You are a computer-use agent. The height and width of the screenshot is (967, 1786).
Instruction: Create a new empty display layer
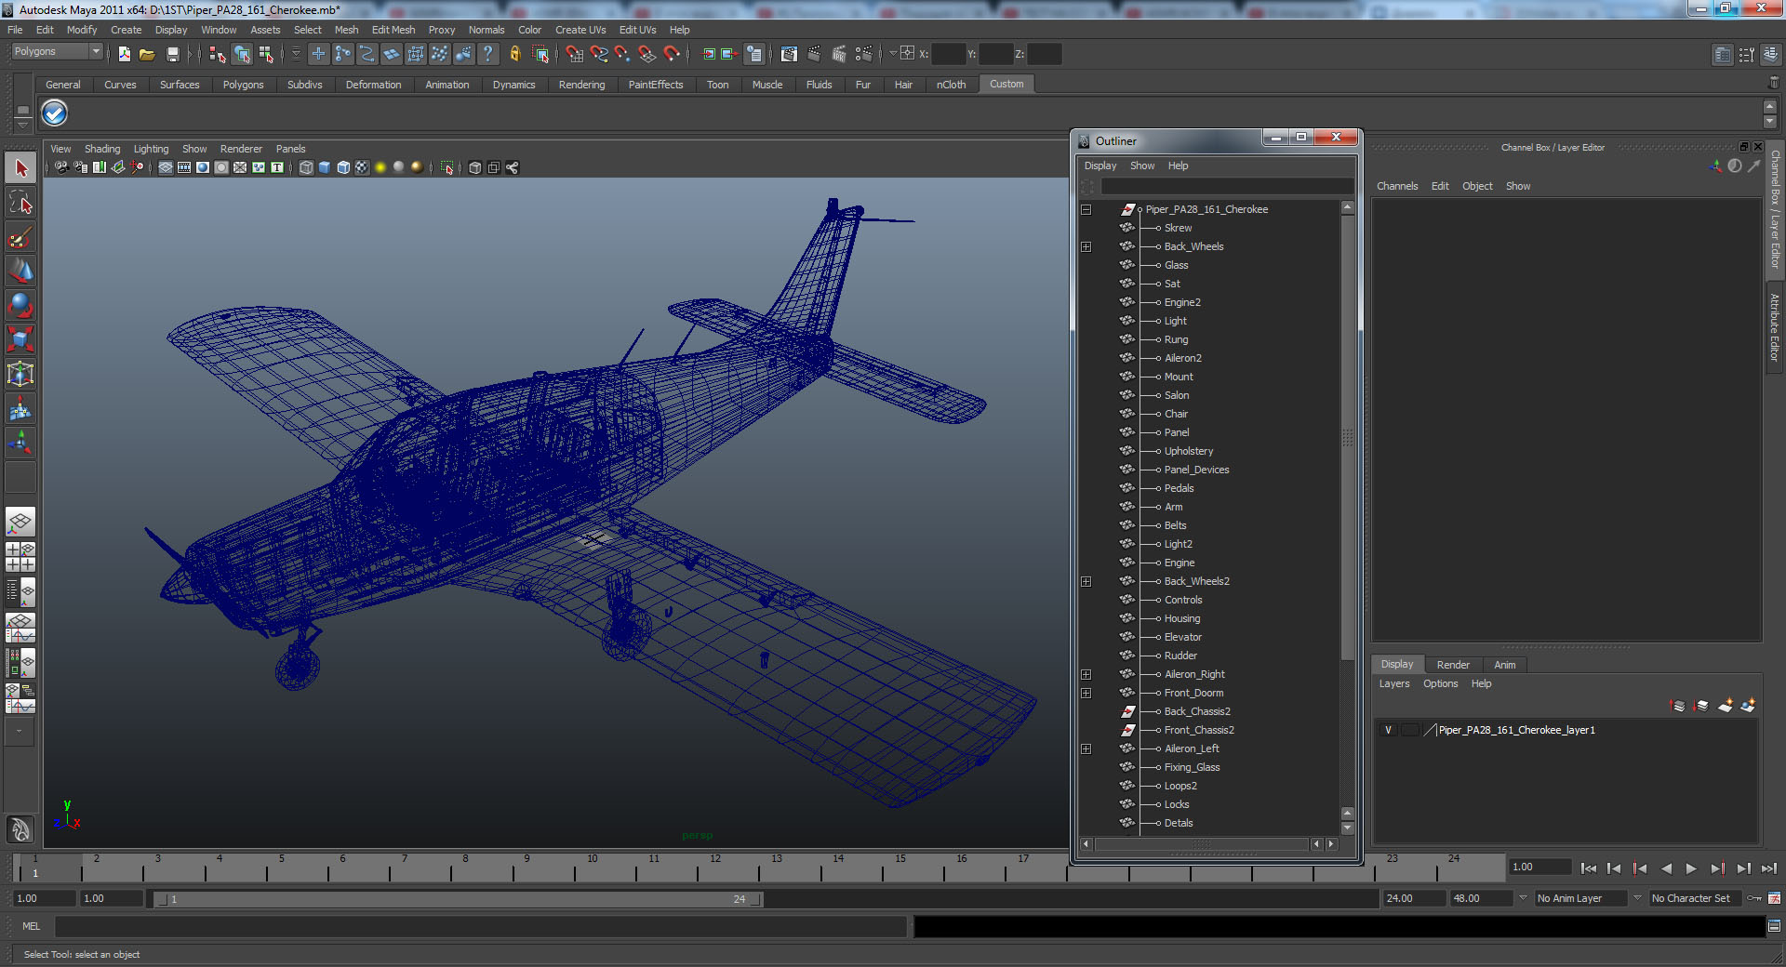(x=1726, y=706)
